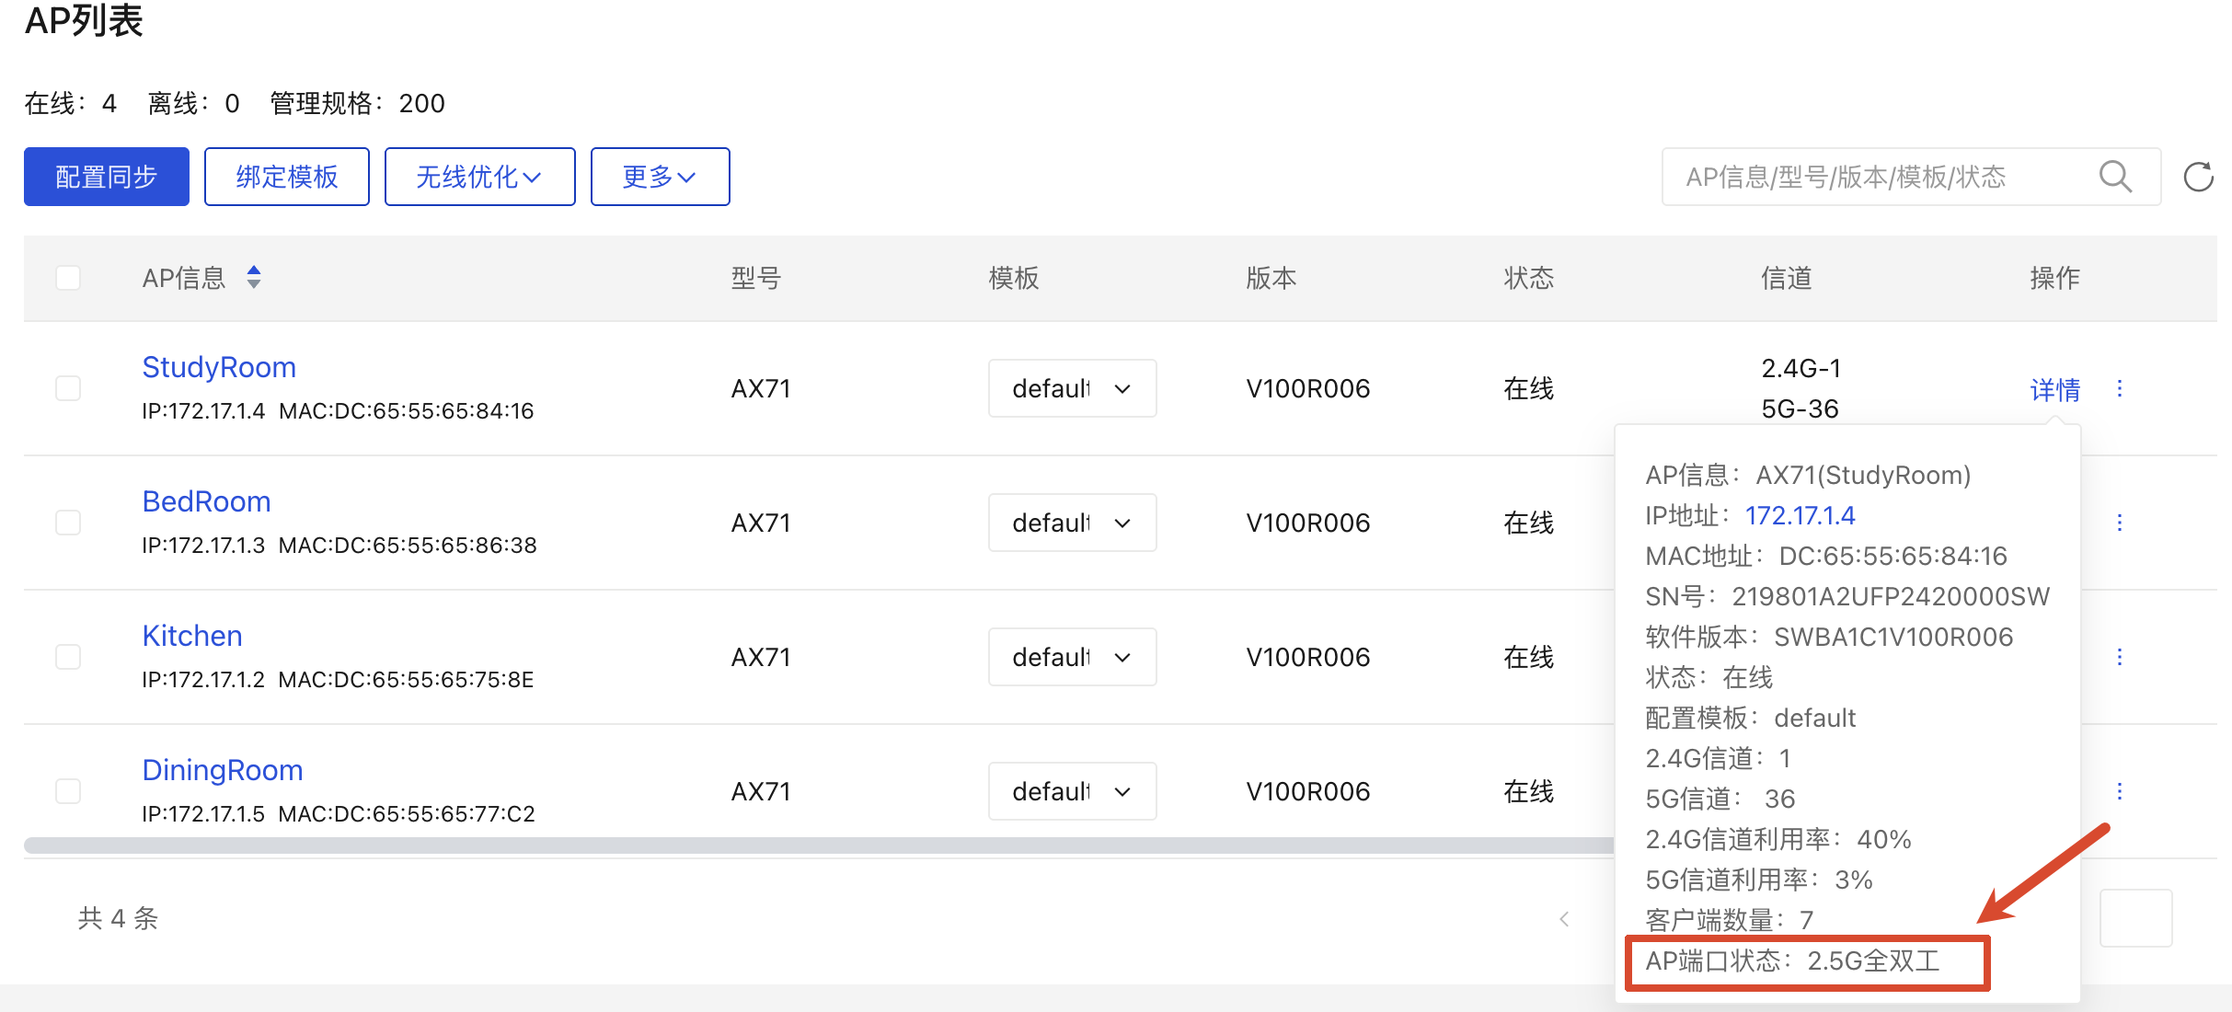
Task: Select all APs with header checkbox
Action: (x=68, y=277)
